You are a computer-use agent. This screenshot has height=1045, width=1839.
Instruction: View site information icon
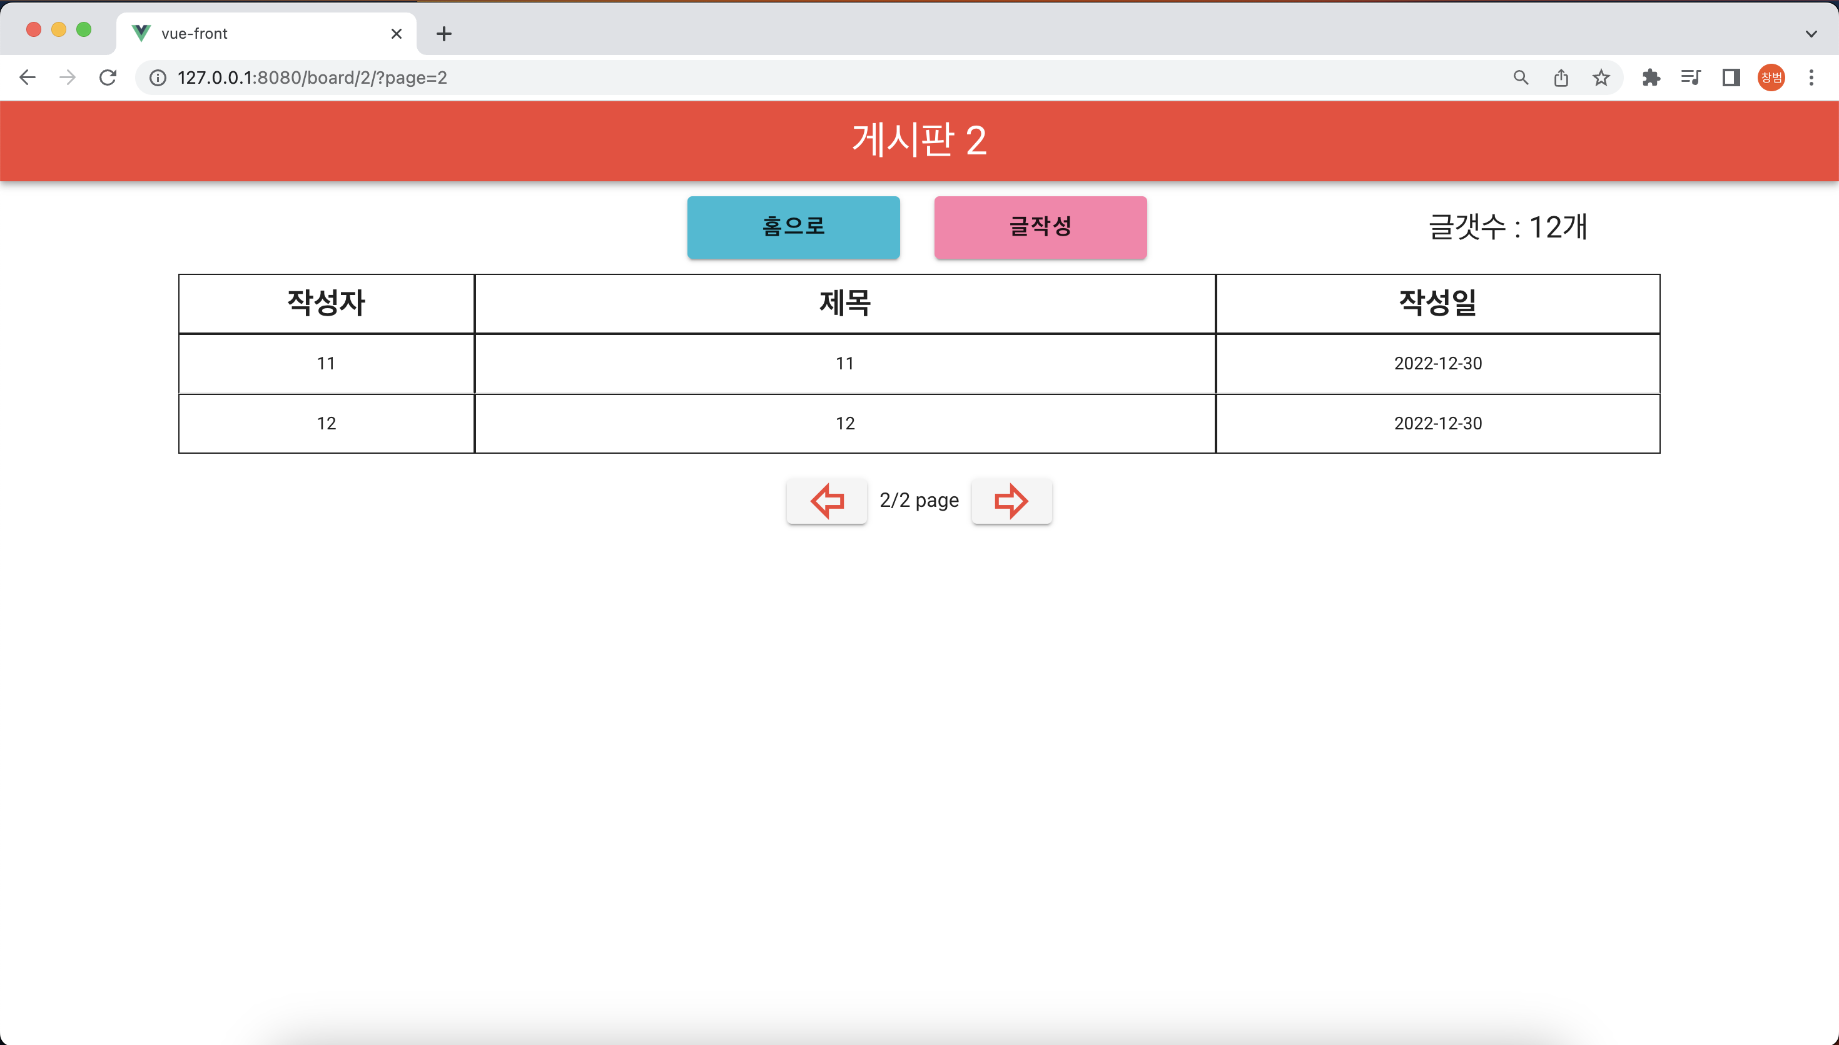pyautogui.click(x=158, y=77)
